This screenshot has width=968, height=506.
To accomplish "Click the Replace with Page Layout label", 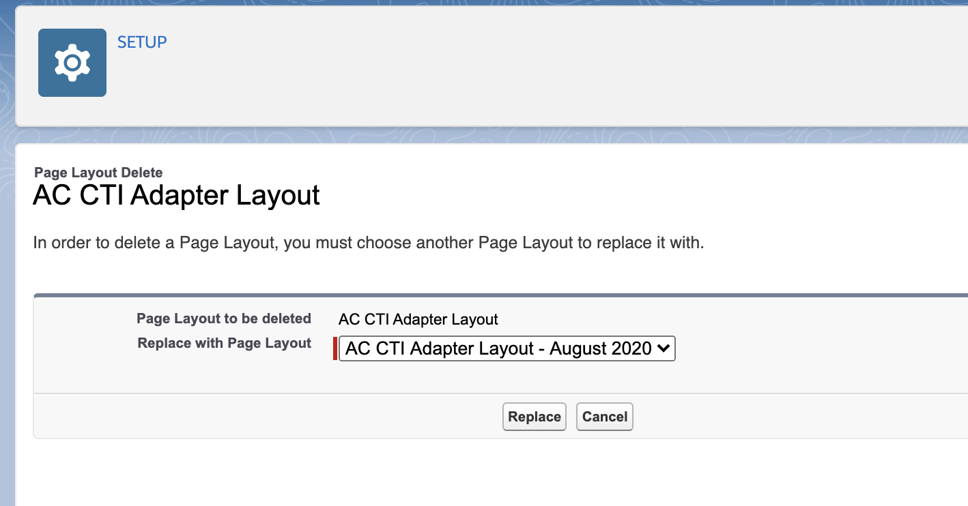I will tap(225, 343).
